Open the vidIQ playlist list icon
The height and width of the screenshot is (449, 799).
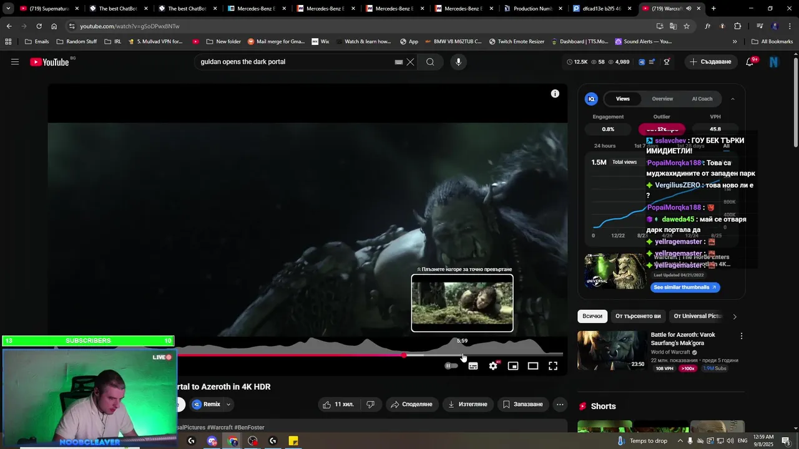pyautogui.click(x=652, y=62)
